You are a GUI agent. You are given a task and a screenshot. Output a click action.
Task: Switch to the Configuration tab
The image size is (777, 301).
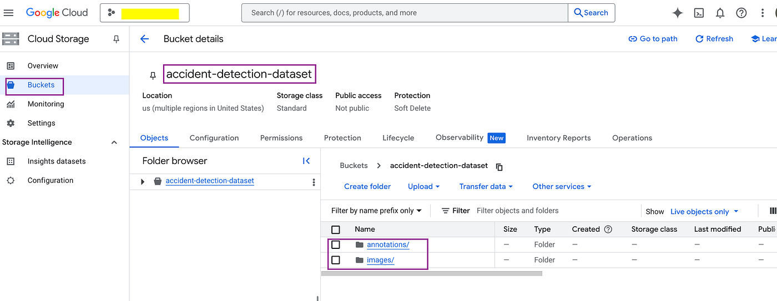coord(214,138)
